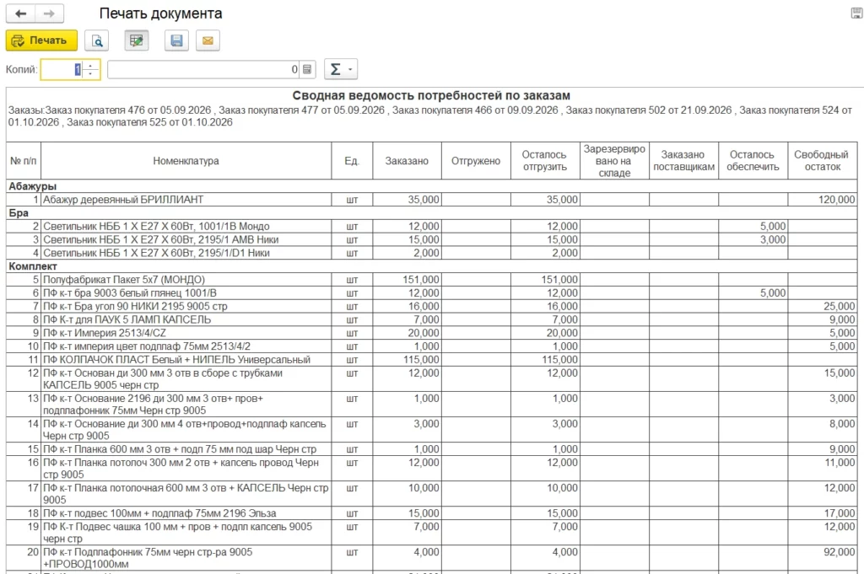Click the Заказано поставщикам column header
This screenshot has height=574, width=864.
coord(683,161)
